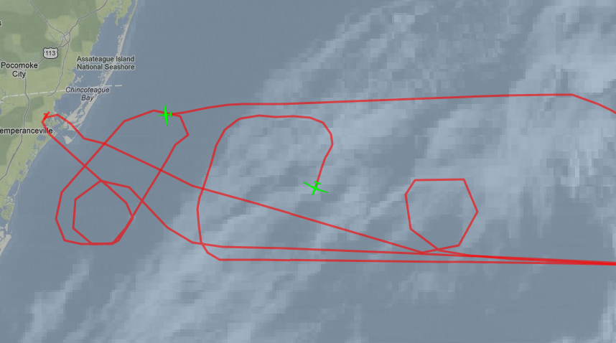Click the route 113 highway shield
Viewport: 616px width, 343px height.
pyautogui.click(x=50, y=53)
